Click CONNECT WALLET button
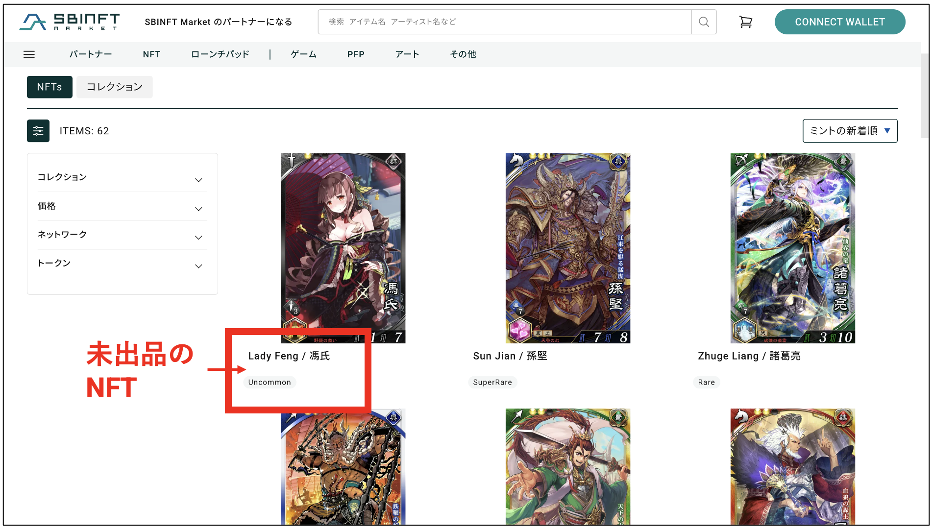 pos(840,22)
